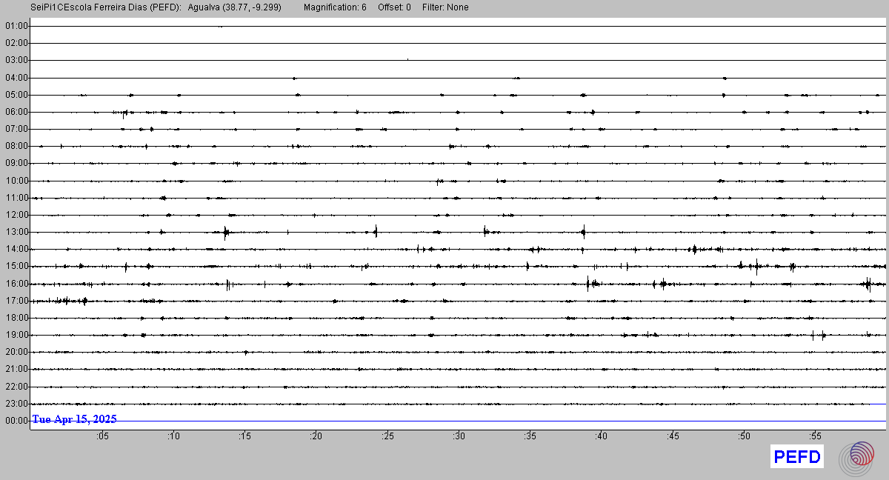This screenshot has height=480, width=889.
Task: Click the :20 minute axis tick label
Action: tap(316, 436)
